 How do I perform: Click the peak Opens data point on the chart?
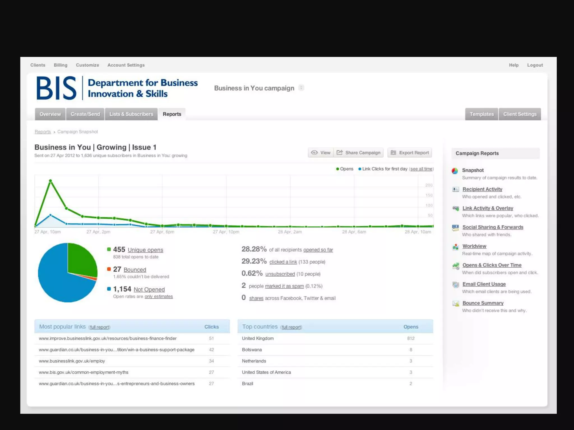50,181
